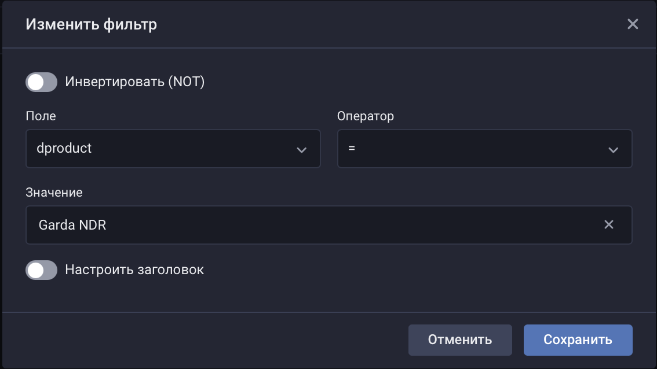Click the dialog header "Изменить фильтр"
This screenshot has width=657, height=369.
click(90, 24)
